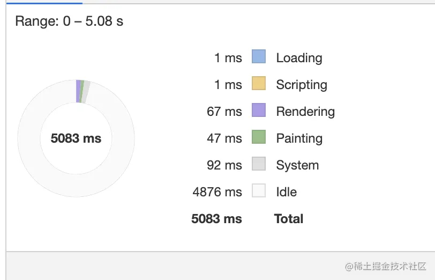The image size is (435, 280).
Task: Click the 4876 ms Idle time value
Action: (217, 192)
